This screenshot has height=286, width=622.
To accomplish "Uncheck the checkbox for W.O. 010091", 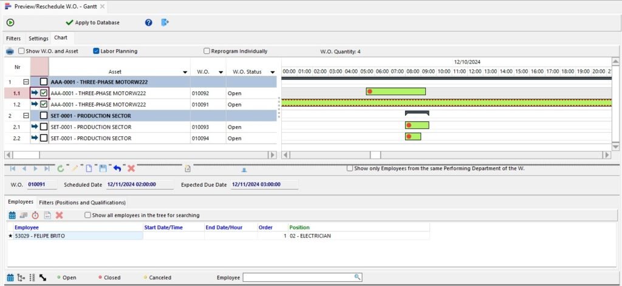I will 44,104.
